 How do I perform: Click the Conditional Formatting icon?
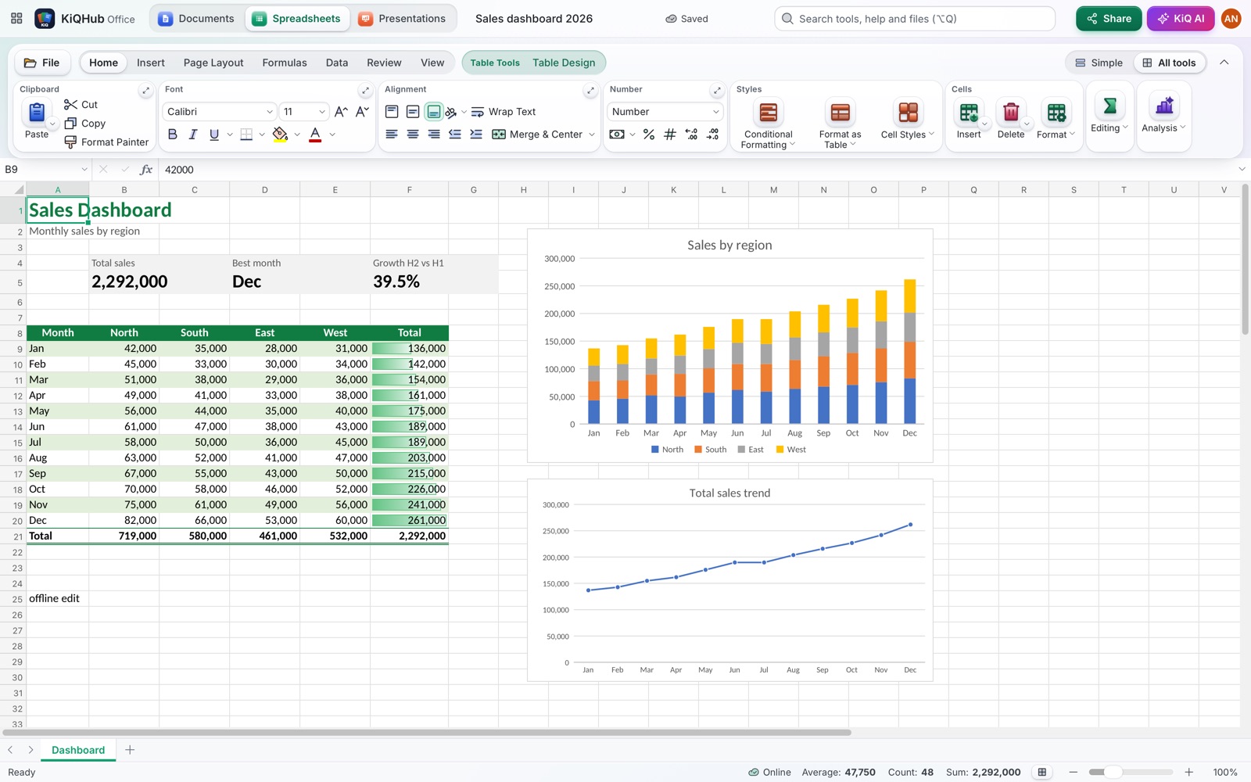pyautogui.click(x=769, y=113)
